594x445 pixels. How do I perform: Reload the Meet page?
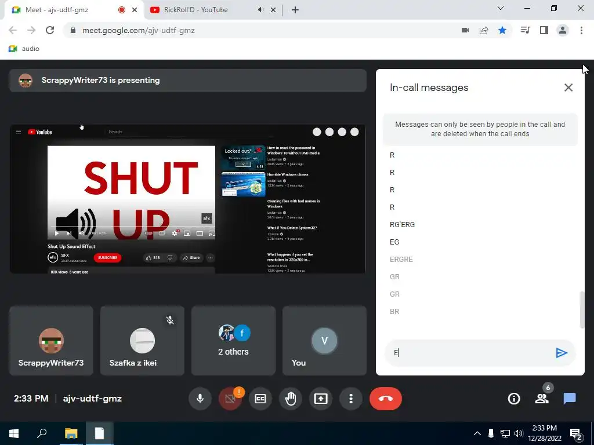tap(50, 30)
